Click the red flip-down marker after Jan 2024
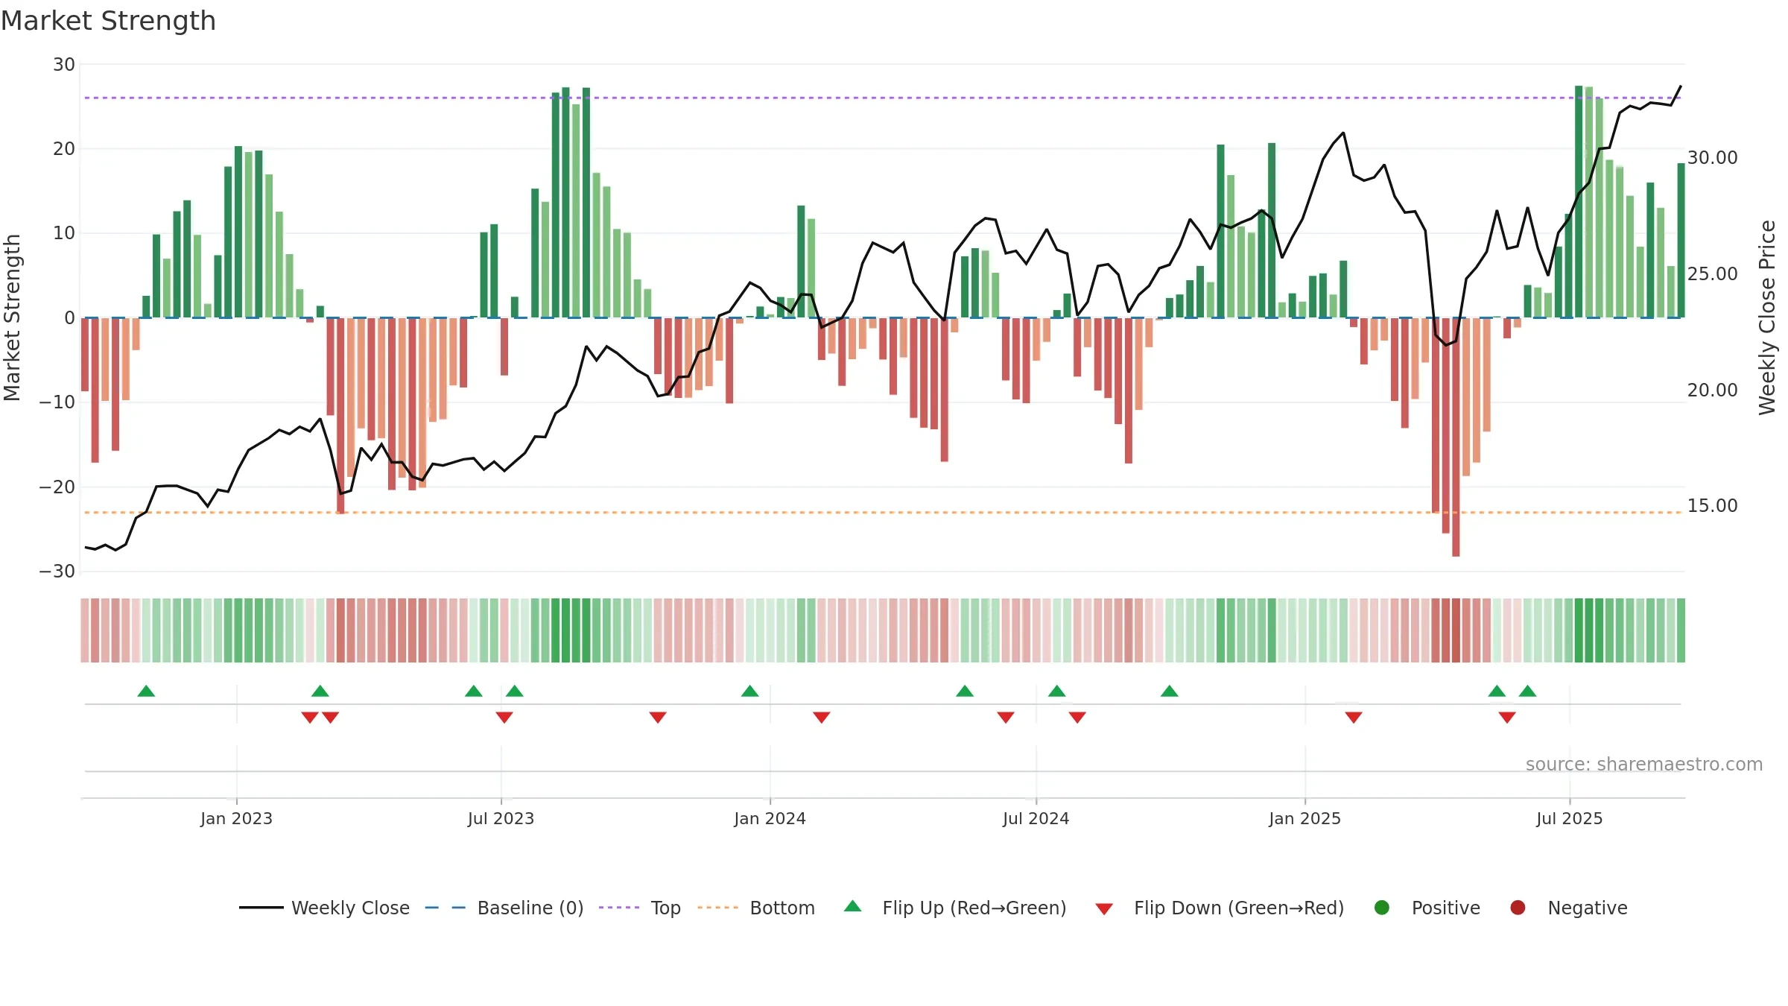Screen dimensions: 1788x1006 pos(822,718)
